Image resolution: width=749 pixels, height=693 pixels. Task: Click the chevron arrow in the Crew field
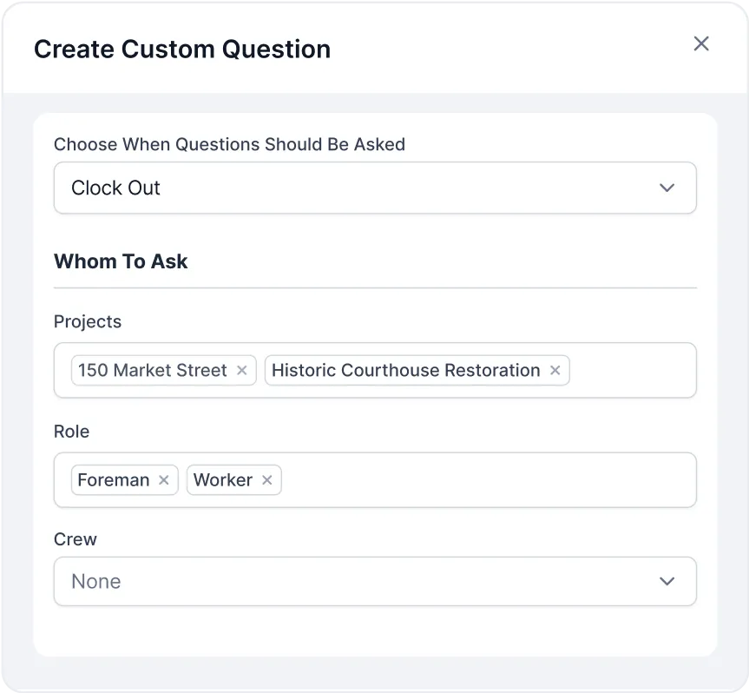(667, 581)
